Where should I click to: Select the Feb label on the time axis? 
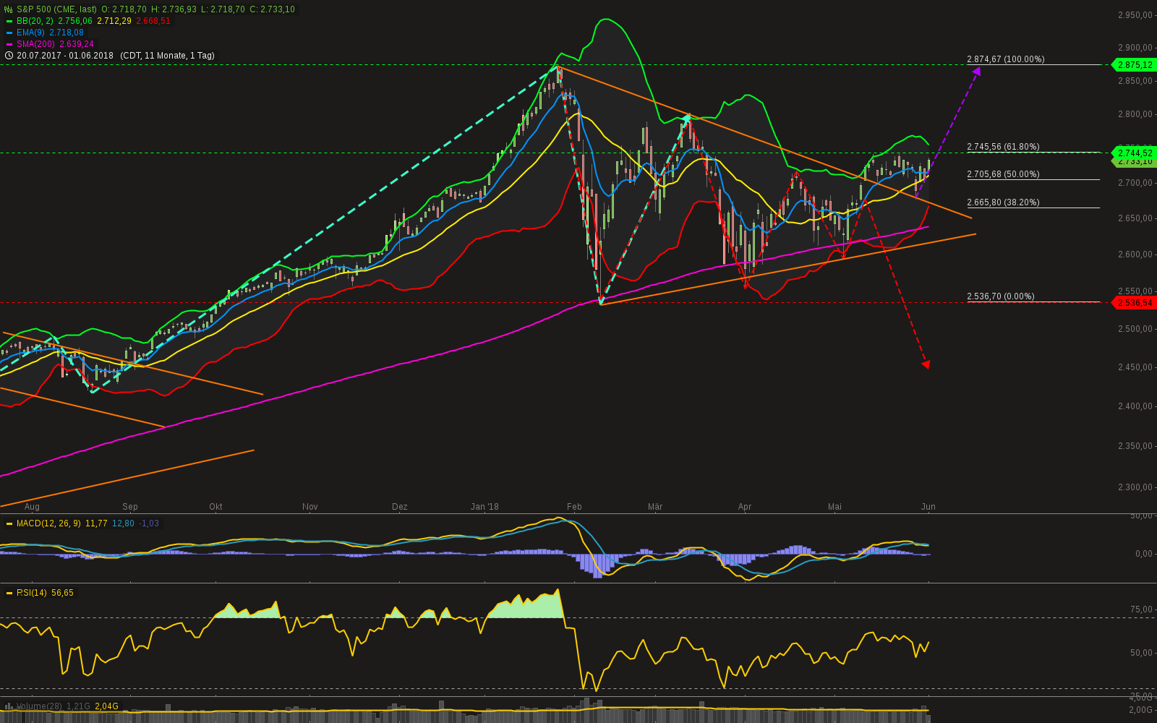tap(574, 507)
